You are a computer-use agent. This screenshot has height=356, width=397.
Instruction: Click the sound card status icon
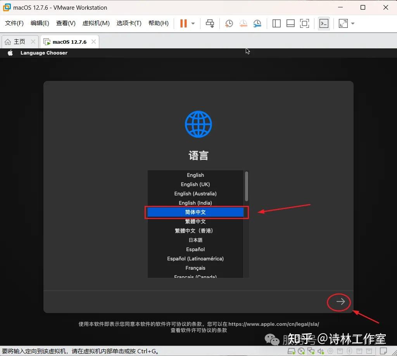[x=321, y=351]
